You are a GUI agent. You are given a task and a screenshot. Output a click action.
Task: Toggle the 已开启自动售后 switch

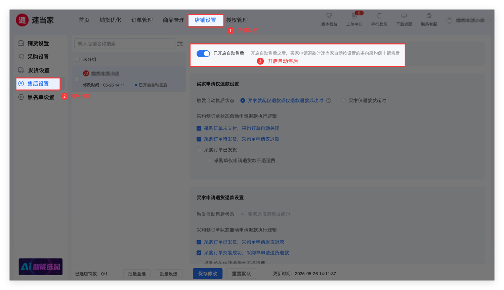tap(203, 54)
